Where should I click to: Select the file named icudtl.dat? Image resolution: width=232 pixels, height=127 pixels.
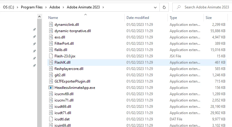pyautogui.click(x=62, y=119)
